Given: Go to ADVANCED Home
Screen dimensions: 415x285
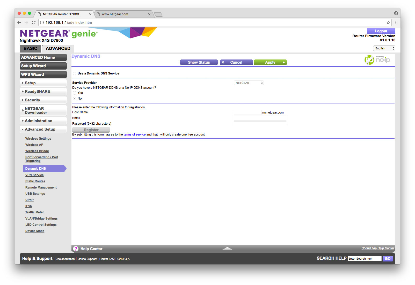Looking at the screenshot, I should [43, 57].
